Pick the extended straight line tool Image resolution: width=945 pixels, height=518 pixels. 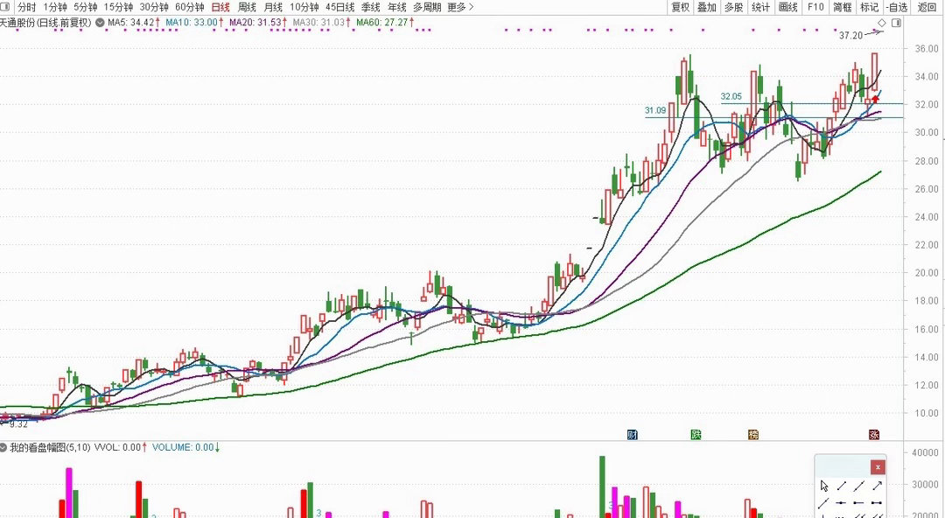click(x=859, y=486)
